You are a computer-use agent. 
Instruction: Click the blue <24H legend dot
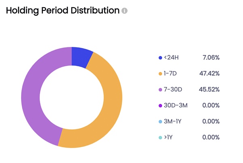(x=160, y=58)
